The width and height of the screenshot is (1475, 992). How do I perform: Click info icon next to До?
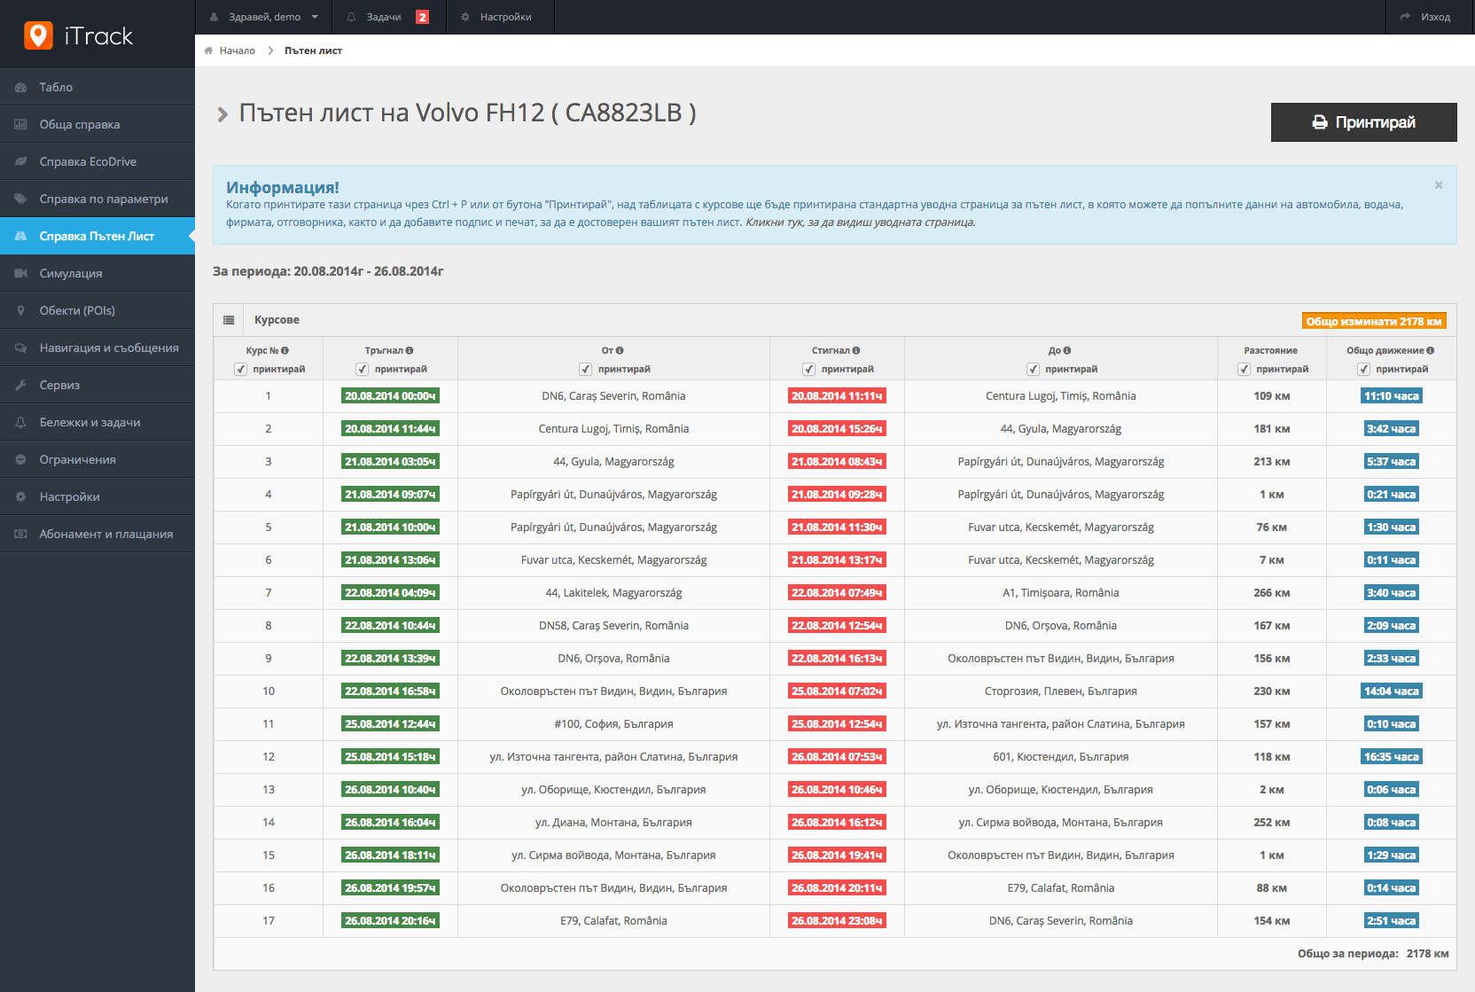(x=1067, y=351)
